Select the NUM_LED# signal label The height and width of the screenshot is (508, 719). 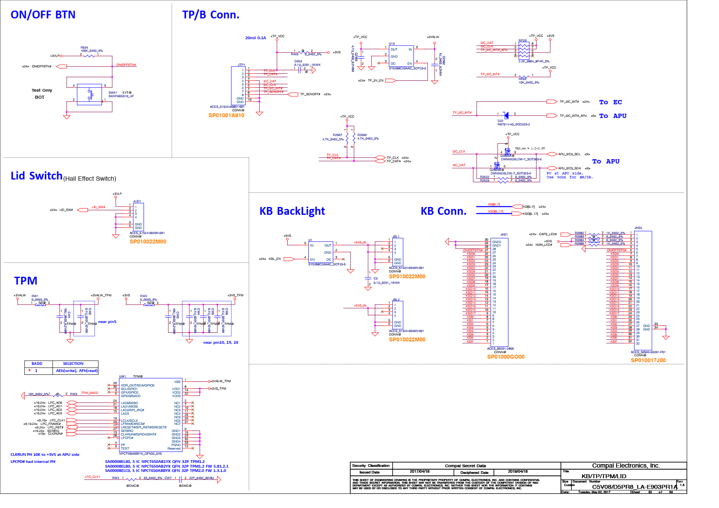tap(544, 245)
